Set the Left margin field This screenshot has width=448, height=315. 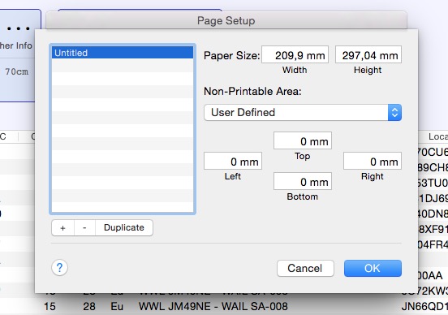(x=233, y=161)
